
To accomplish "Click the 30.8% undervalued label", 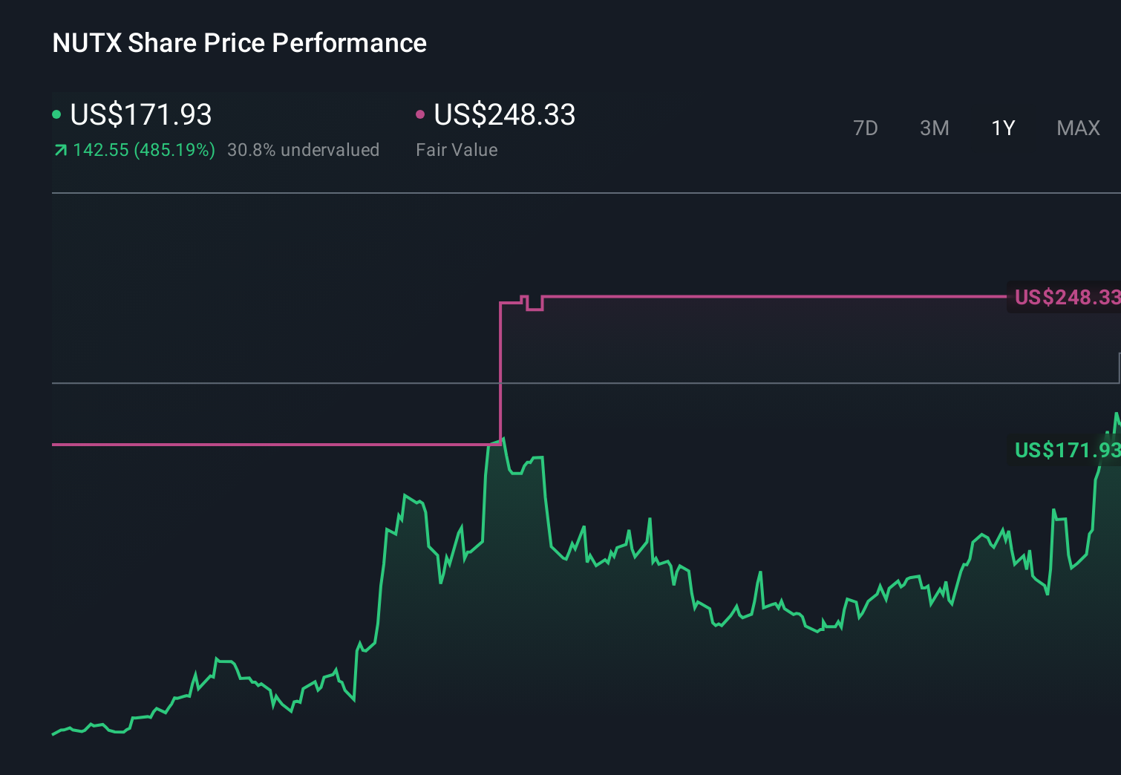I will (x=304, y=149).
